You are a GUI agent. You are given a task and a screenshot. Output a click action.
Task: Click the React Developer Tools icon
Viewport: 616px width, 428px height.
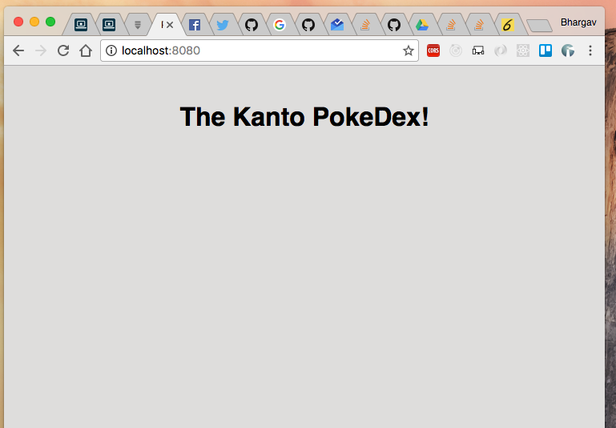(x=523, y=50)
